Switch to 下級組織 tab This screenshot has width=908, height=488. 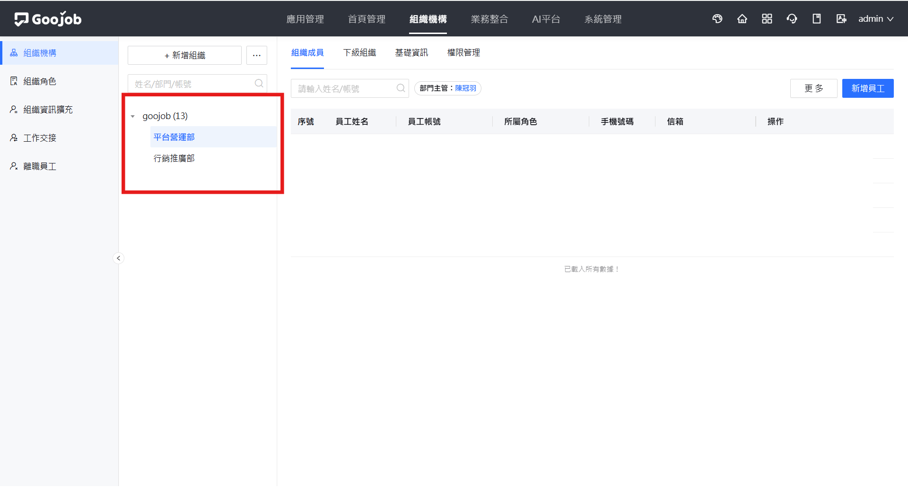click(359, 52)
